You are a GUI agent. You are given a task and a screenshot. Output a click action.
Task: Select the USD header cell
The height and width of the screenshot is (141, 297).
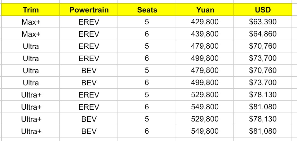pos(263,10)
